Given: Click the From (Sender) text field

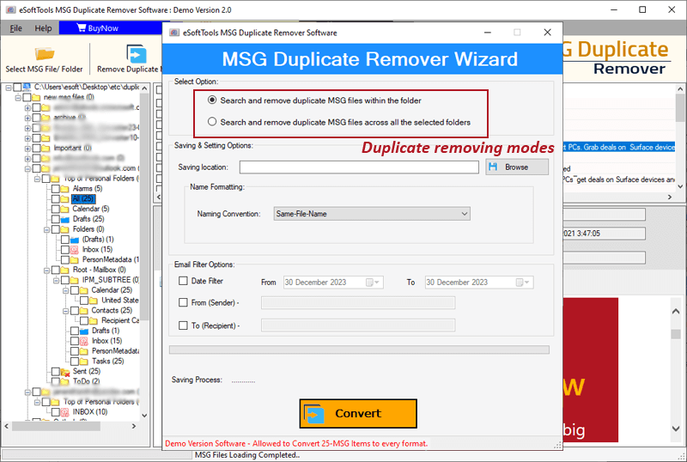Looking at the screenshot, I should [x=358, y=303].
